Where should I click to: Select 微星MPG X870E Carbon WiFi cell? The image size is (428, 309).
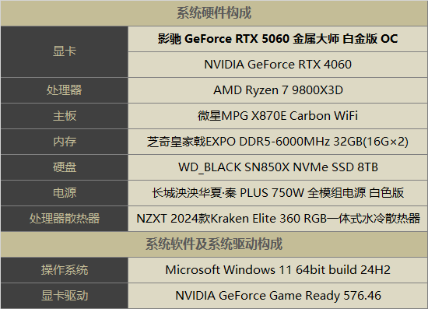pos(278,116)
